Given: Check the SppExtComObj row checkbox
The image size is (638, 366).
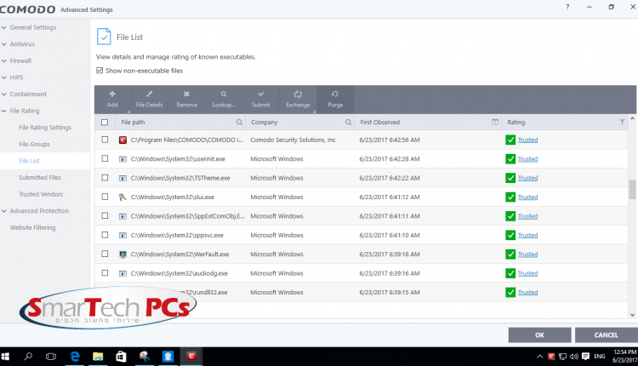Looking at the screenshot, I should pyautogui.click(x=105, y=215).
